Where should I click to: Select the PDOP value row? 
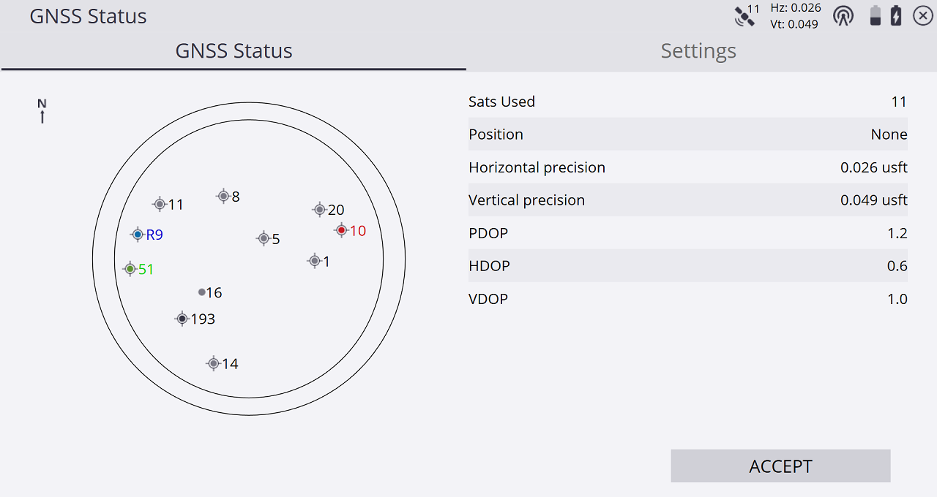[688, 233]
